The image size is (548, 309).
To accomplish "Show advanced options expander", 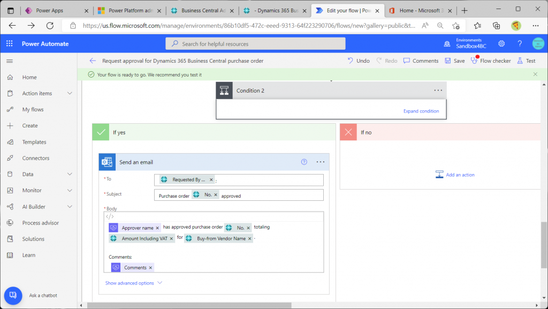I will click(133, 283).
